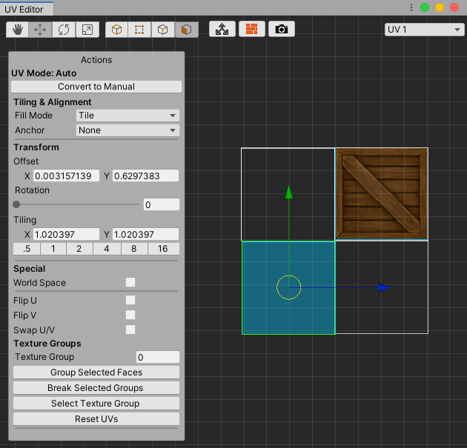Viewport: 467px width, 448px height.
Task: Open the Fill Mode dropdown
Action: coord(127,116)
